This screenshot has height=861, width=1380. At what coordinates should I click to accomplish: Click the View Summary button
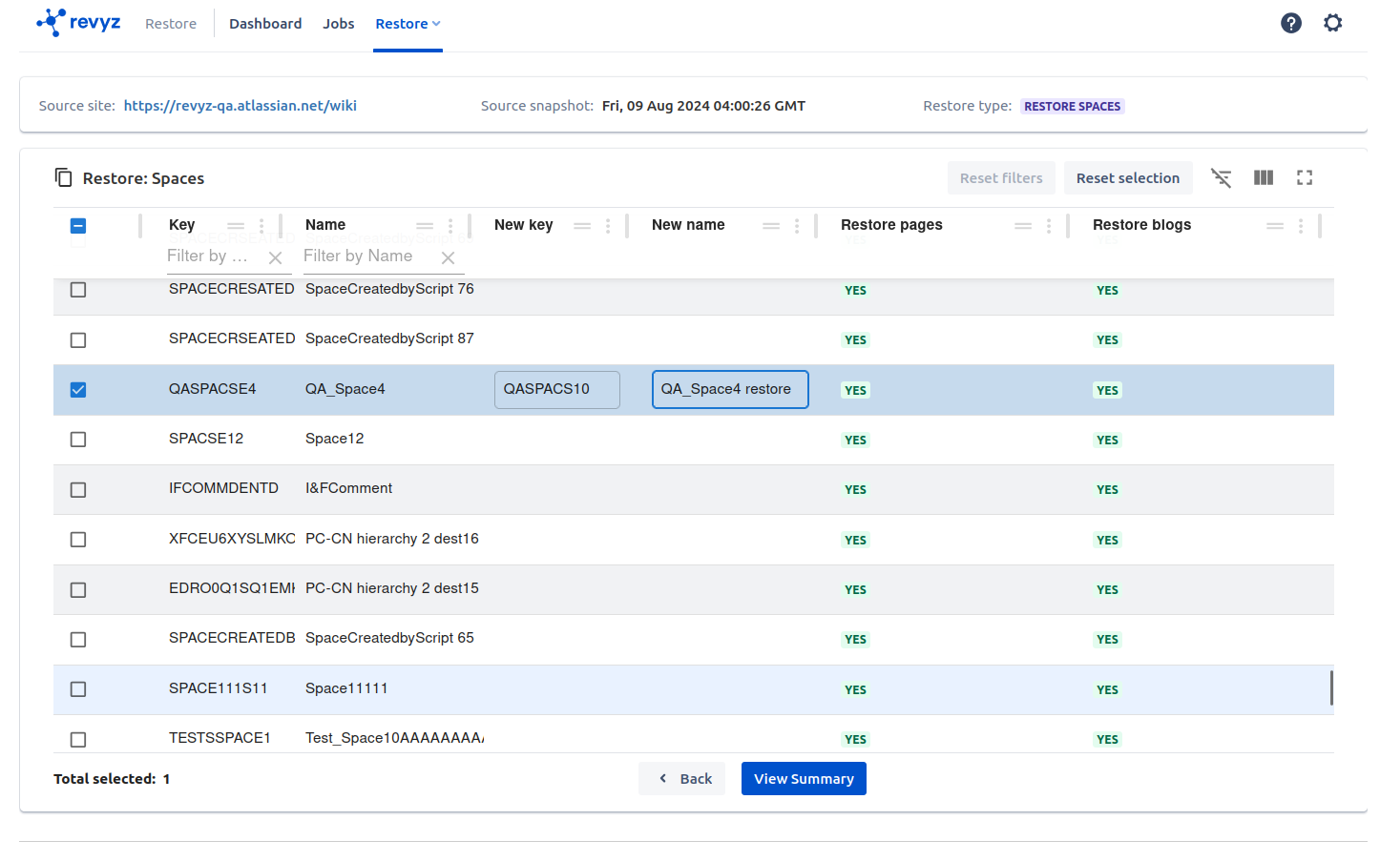pos(804,779)
